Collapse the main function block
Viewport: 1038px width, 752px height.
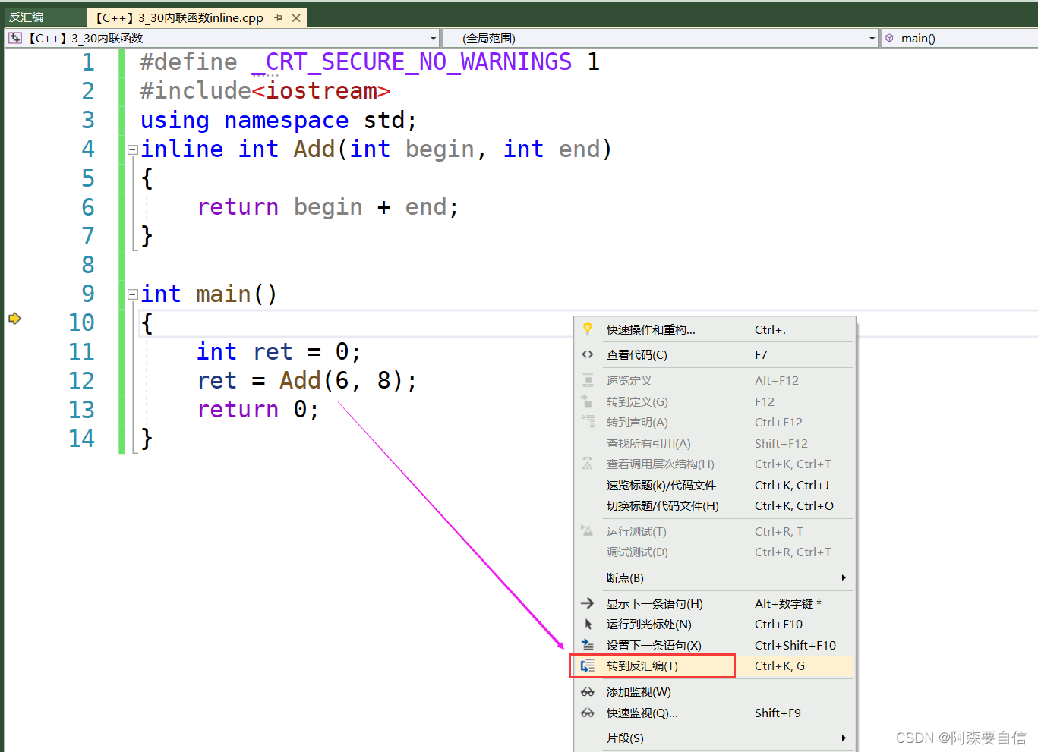coord(132,294)
